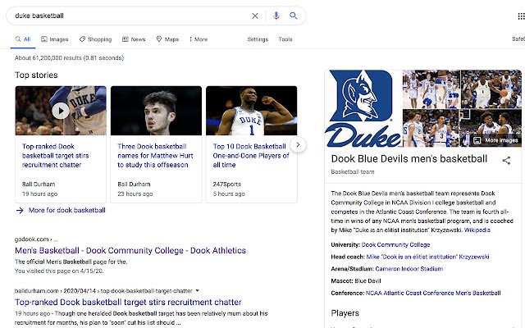Click head coach Krzyzewski link
This screenshot has height=328, width=525.
427,257
